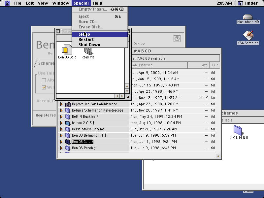The image size is (264, 198).
Task: Expand the Ben OS Peach folder
Action: (x=61, y=148)
